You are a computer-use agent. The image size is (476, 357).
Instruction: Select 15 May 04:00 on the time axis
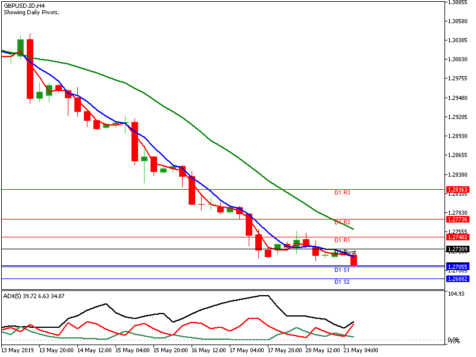(132, 350)
